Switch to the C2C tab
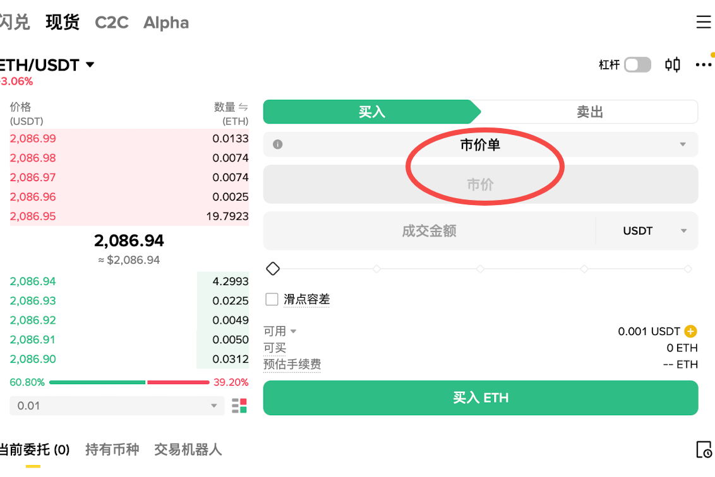 click(x=111, y=22)
